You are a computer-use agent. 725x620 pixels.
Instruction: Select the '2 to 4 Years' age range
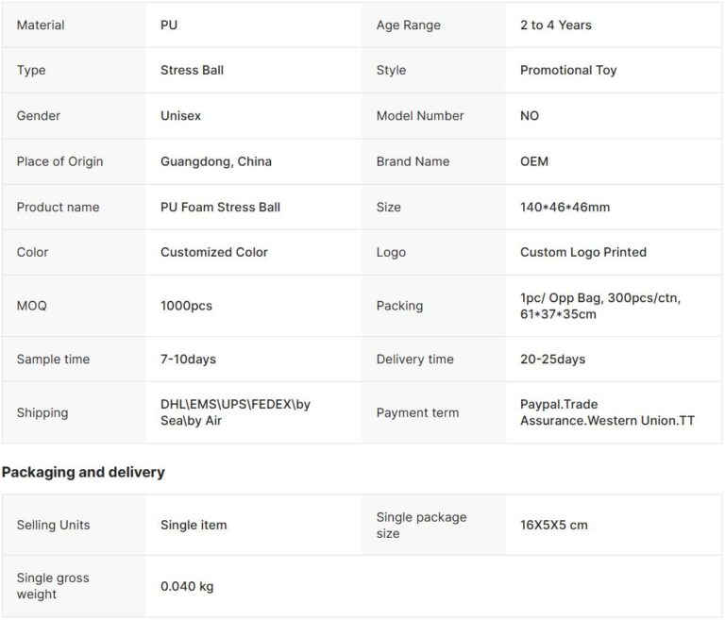point(556,25)
